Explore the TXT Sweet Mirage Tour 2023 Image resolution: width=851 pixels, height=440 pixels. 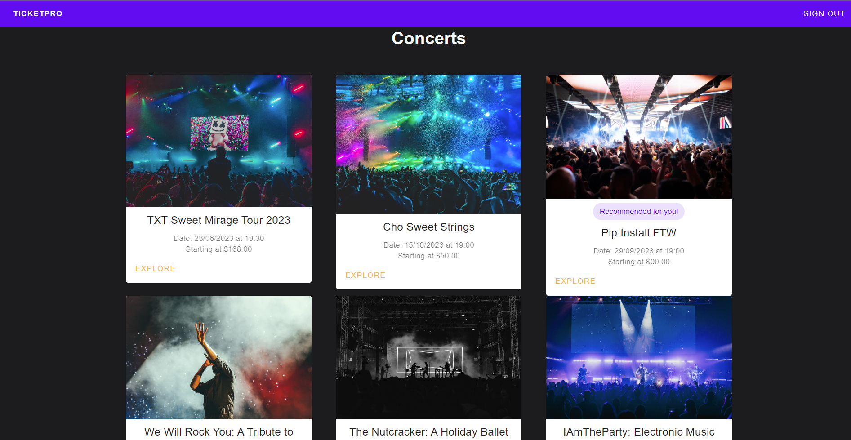click(155, 268)
